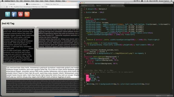Open the Project menu
The image size is (174, 97).
coord(52,1)
